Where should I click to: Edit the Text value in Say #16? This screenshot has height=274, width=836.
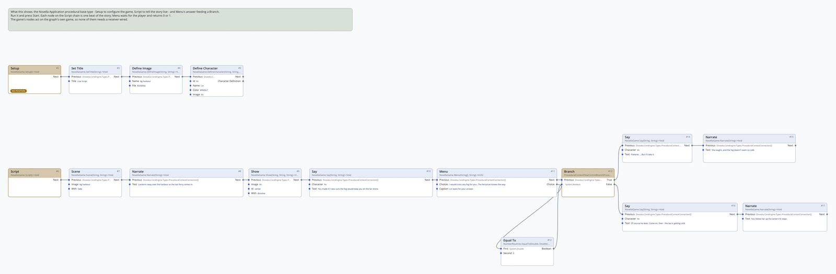pos(658,223)
